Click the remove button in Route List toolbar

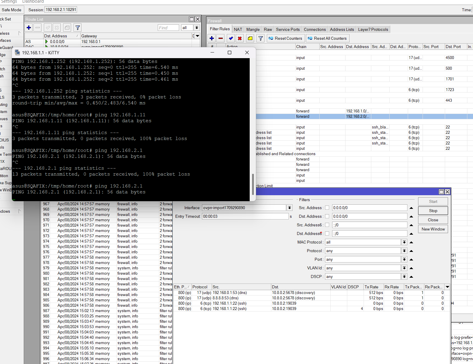pyautogui.click(x=38, y=28)
